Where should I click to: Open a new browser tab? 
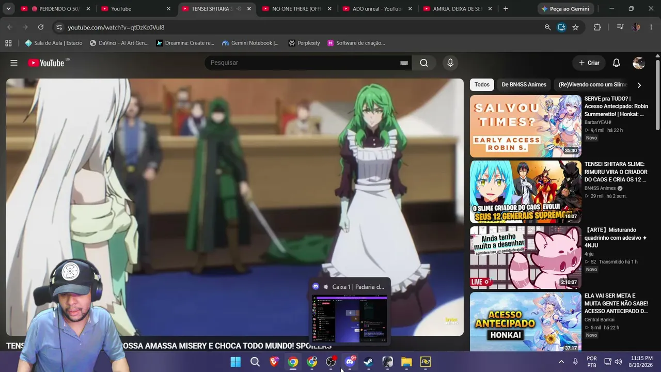(506, 9)
